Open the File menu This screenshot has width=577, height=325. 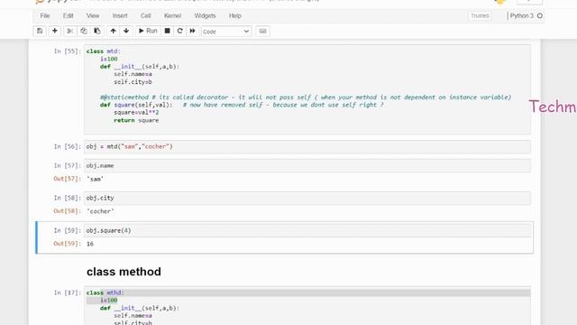coord(45,16)
